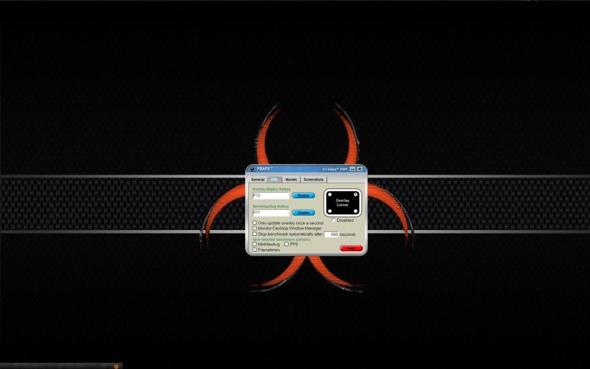Select bottom-left overlay corner
This screenshot has height=369, width=590.
pos(330,211)
